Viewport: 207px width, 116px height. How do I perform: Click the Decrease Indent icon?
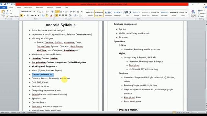[x=71, y=12]
